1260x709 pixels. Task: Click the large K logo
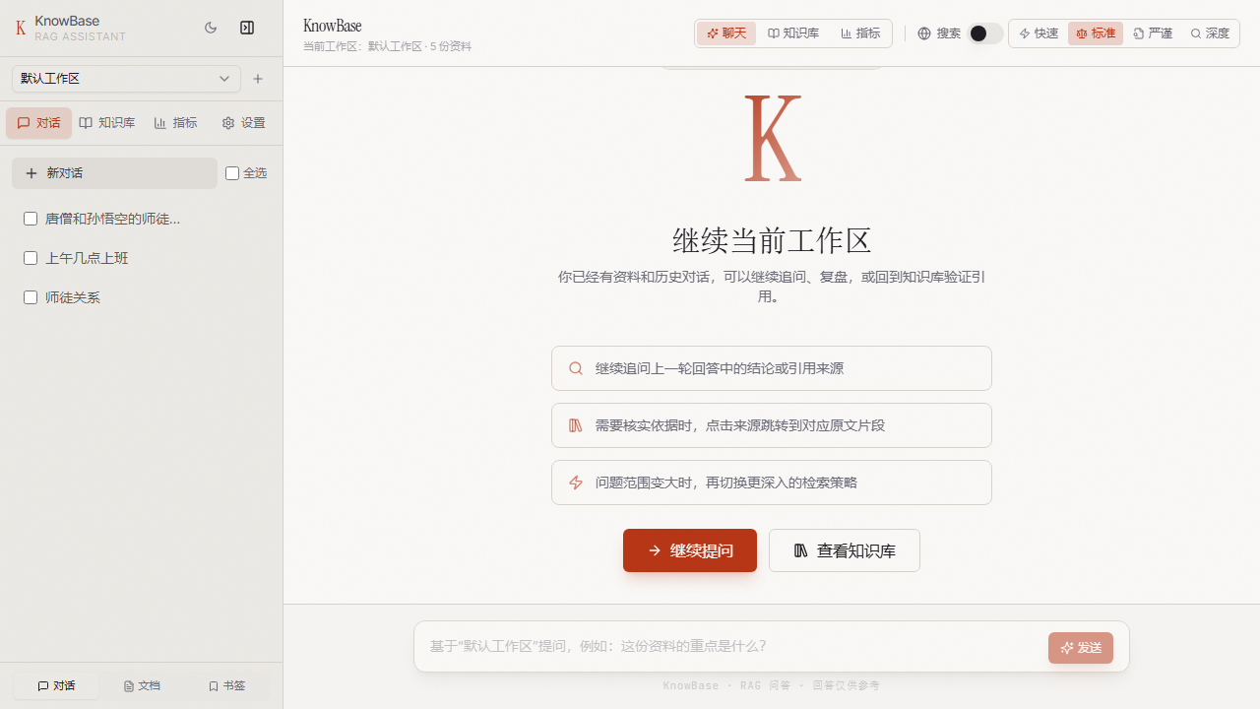point(772,138)
